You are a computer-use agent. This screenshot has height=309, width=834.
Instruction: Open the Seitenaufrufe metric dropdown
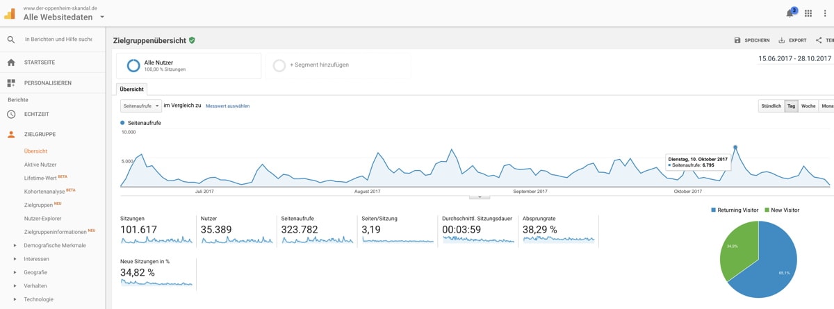pyautogui.click(x=140, y=106)
